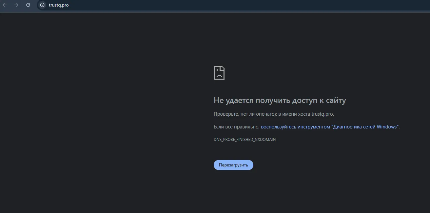The height and width of the screenshot is (213, 430).
Task: Click heading Не удается получить доступ к сайту
Action: coord(280,100)
